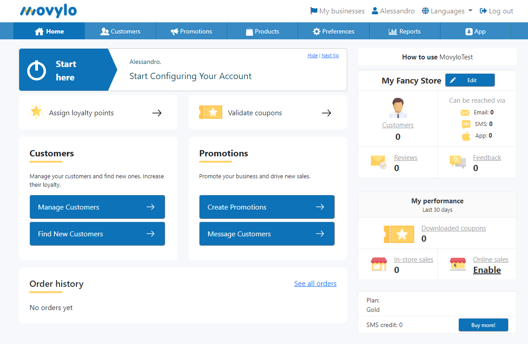The width and height of the screenshot is (528, 344).
Task: Click the Validate coupons label
Action: [x=255, y=113]
